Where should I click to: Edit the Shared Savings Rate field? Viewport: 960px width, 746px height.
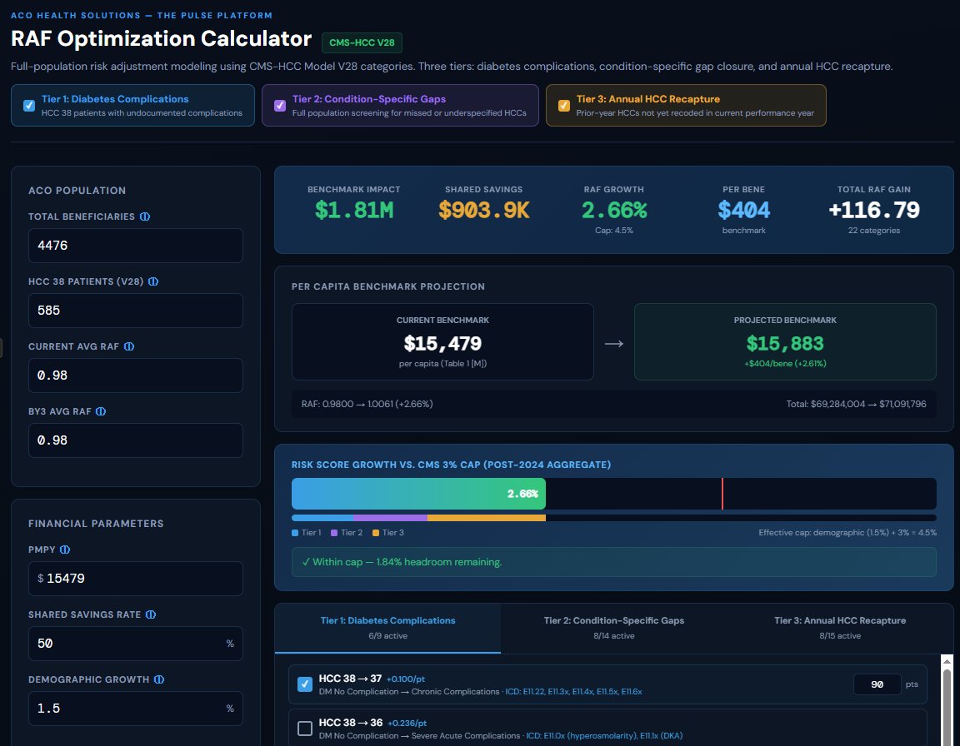tap(135, 644)
